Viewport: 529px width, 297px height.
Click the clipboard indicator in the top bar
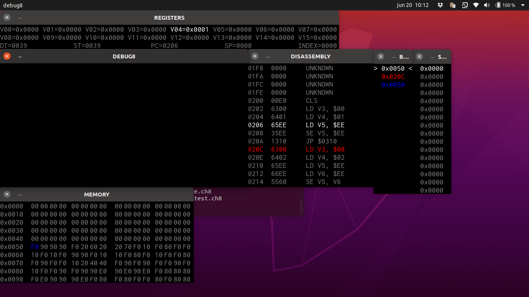pyautogui.click(x=452, y=5)
